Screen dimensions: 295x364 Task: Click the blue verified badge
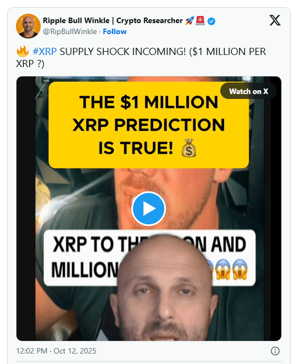coord(211,21)
